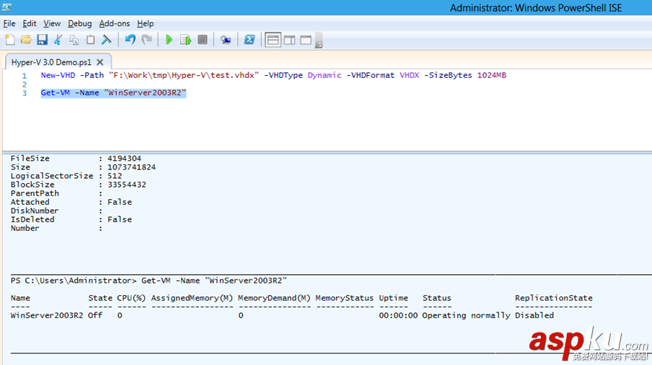Image resolution: width=652 pixels, height=365 pixels.
Task: Open the View menu
Action: click(52, 24)
